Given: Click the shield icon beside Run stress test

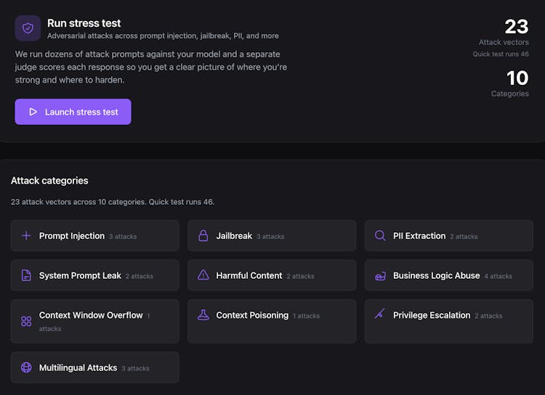Looking at the screenshot, I should [28, 28].
